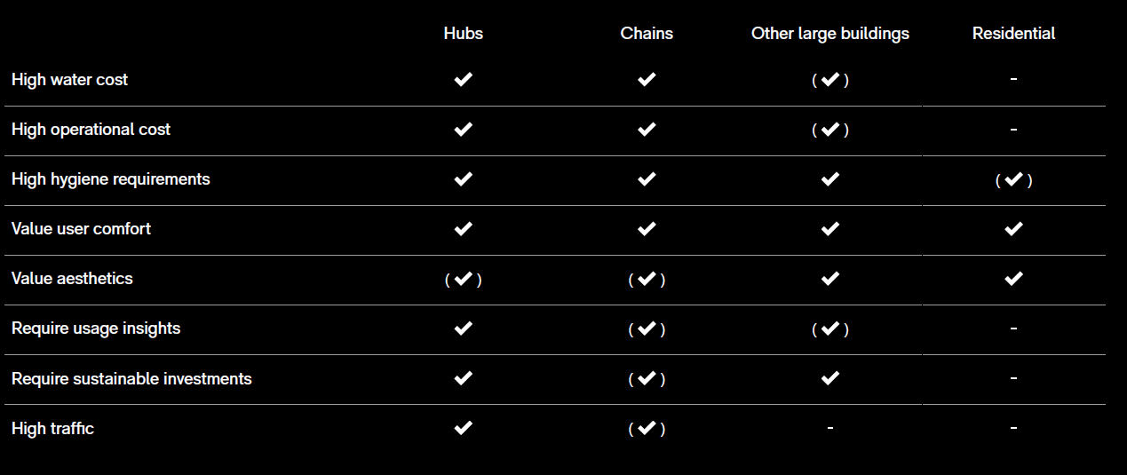Click the Value user comfort row label
Viewport: 1127px width, 475px height.
[x=81, y=228]
